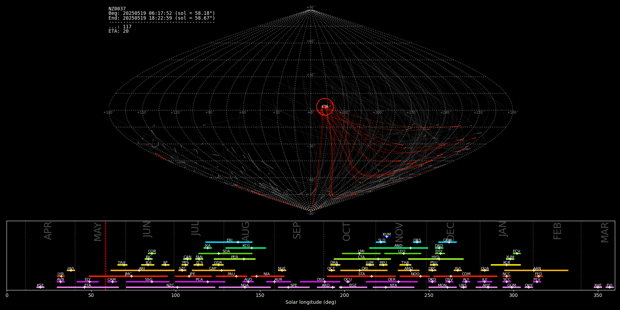Image resolution: width=620 pixels, height=310 pixels.
Task: Select the AND shower label
Action: tap(398, 246)
